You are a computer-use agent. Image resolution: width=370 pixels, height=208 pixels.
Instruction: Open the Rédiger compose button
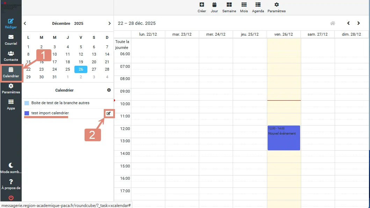click(x=11, y=24)
